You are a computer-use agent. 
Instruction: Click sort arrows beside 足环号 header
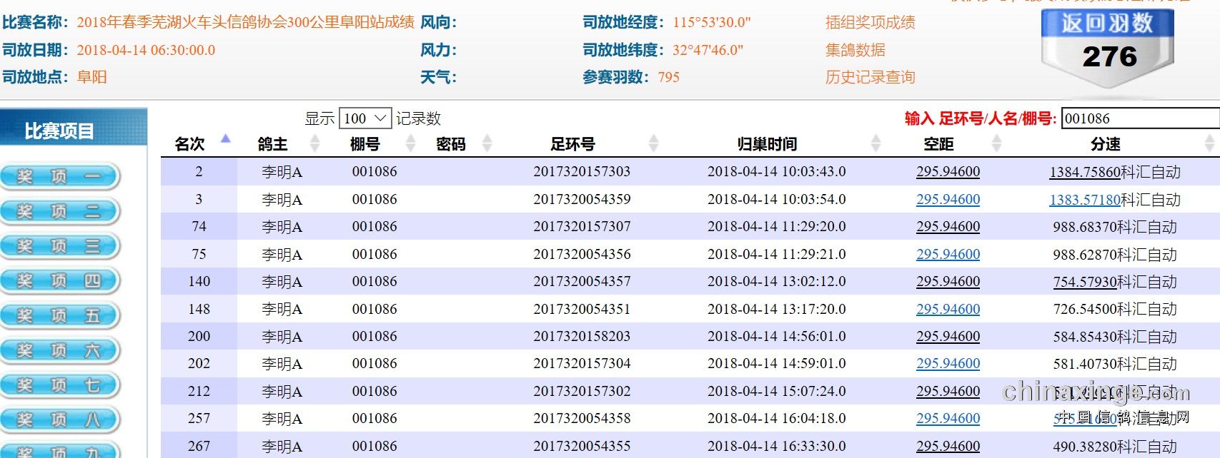click(653, 143)
